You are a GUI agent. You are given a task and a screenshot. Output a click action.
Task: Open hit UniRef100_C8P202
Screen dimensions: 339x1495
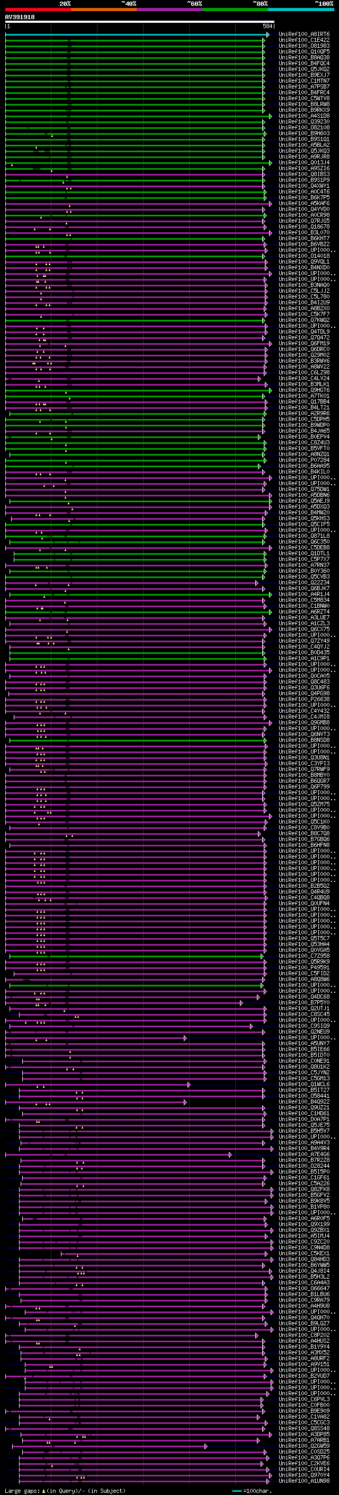304,1335
